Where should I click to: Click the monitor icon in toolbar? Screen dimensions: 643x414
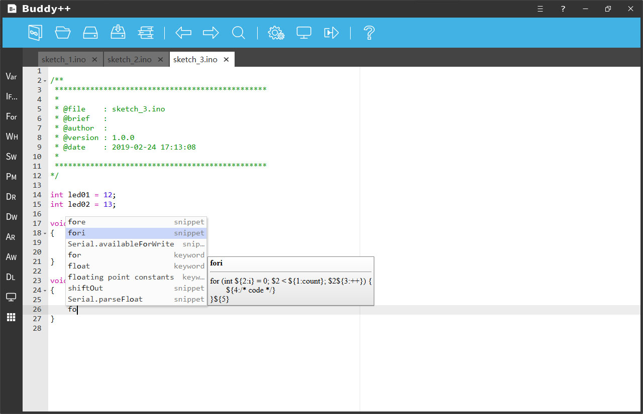304,33
